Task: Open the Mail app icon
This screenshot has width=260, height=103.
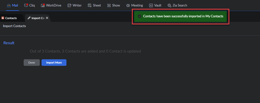Action: (x=9, y=5)
